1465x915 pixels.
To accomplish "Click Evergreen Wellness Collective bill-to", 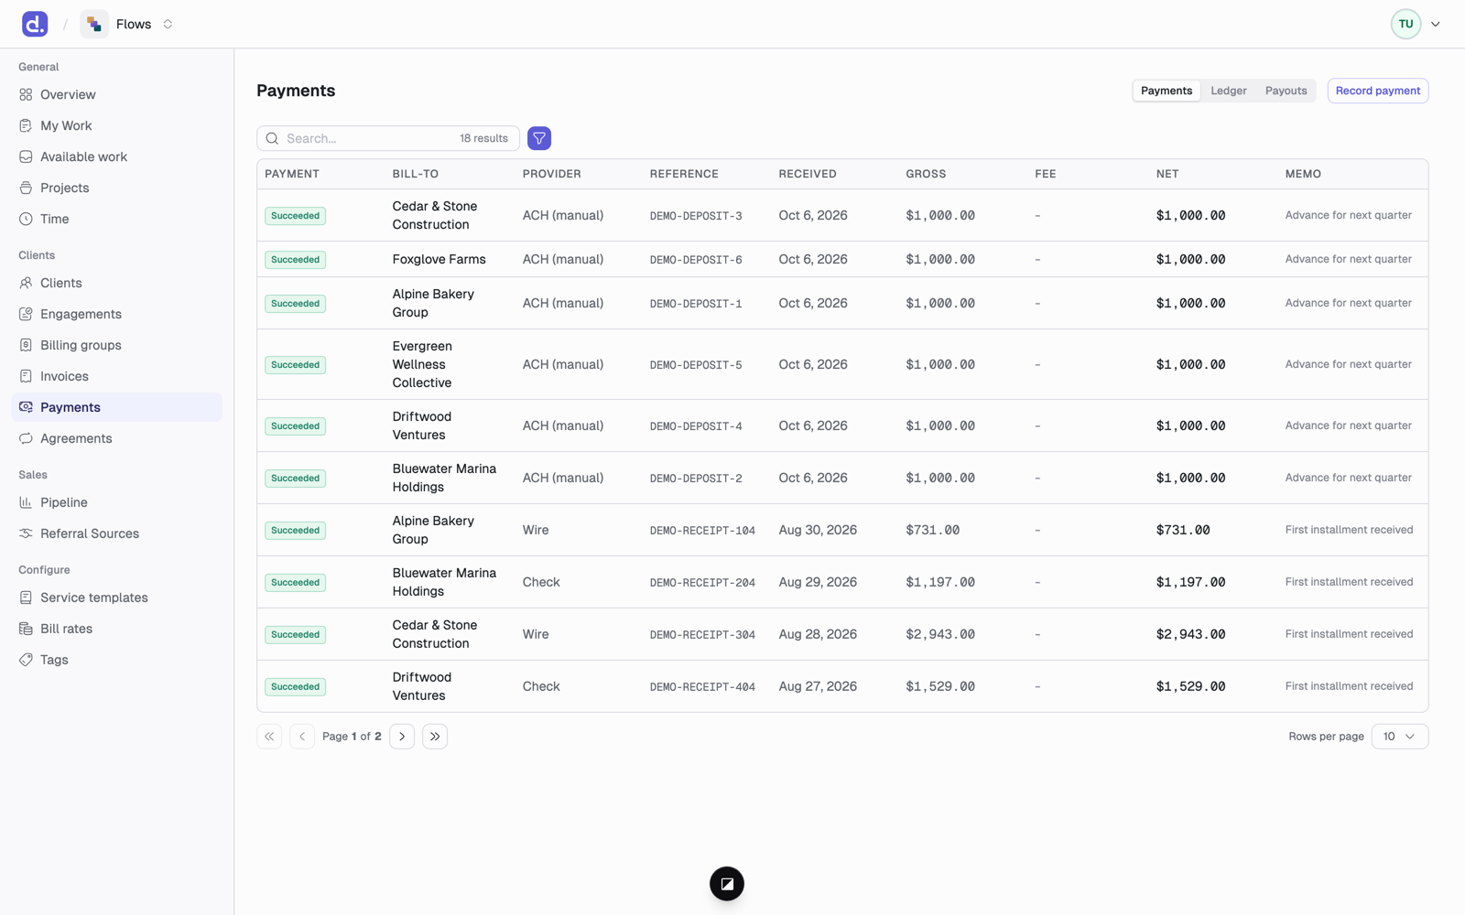I will click(x=422, y=364).
